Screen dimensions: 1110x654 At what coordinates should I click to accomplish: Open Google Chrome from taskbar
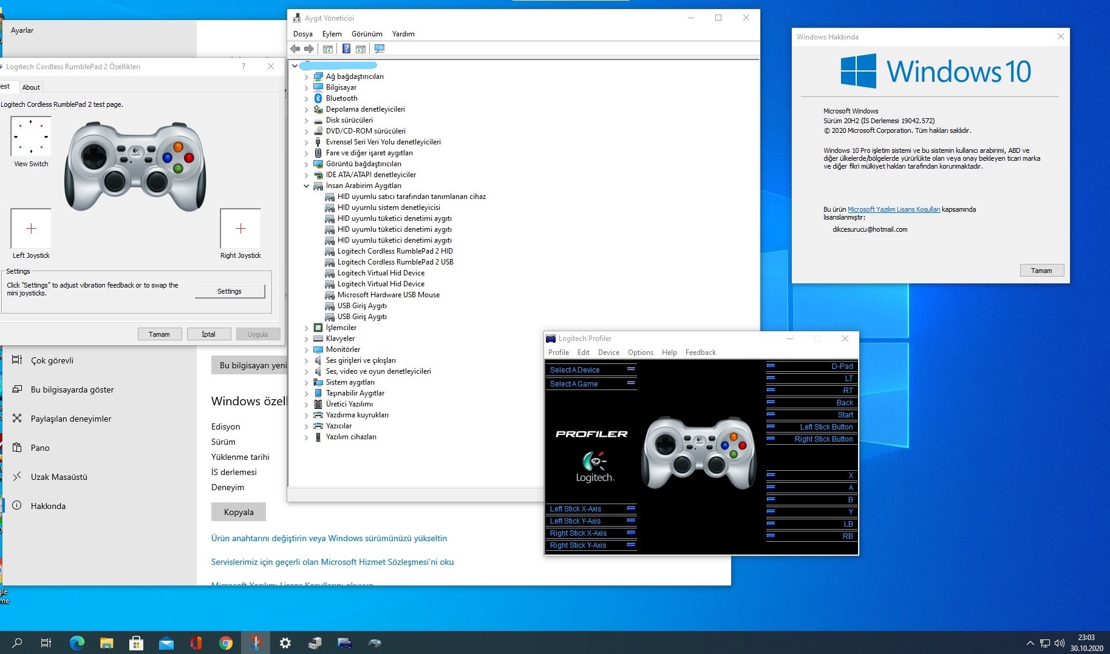point(225,643)
